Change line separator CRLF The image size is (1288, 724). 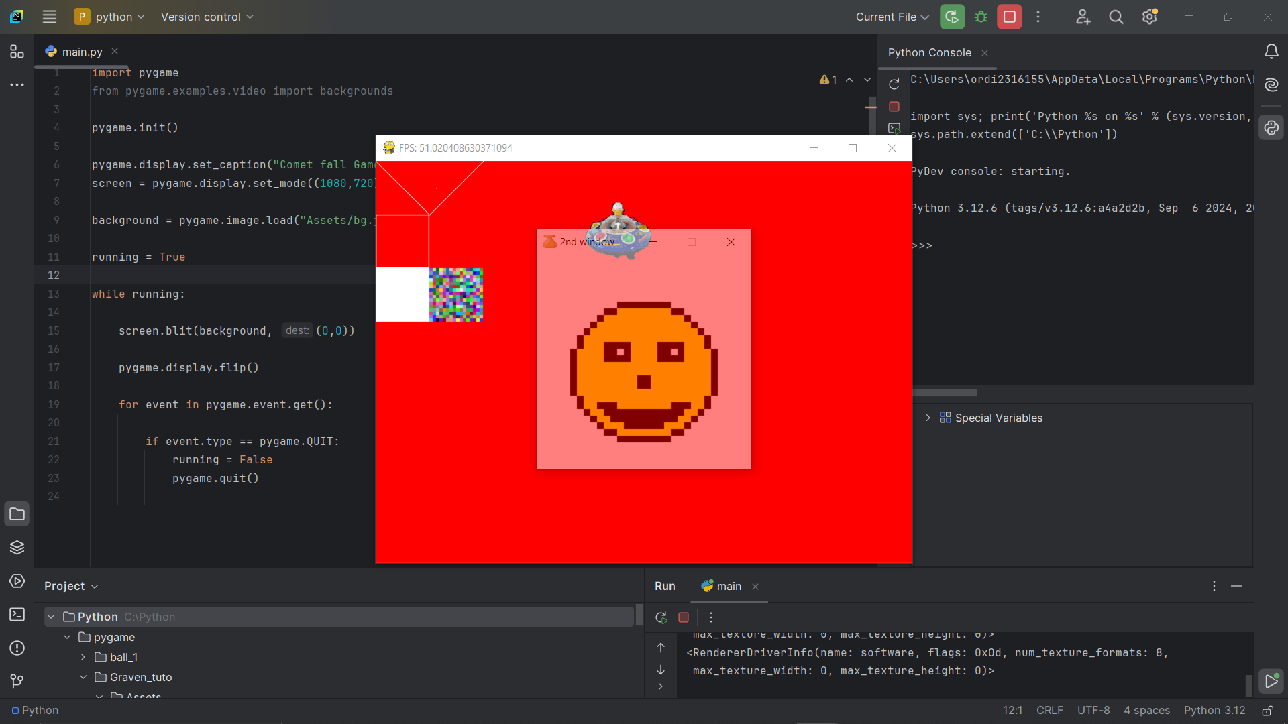point(1049,711)
